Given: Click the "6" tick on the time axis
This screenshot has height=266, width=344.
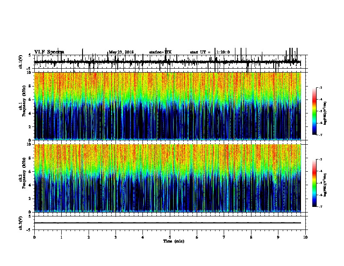Looking at the screenshot, I should coord(197,237).
